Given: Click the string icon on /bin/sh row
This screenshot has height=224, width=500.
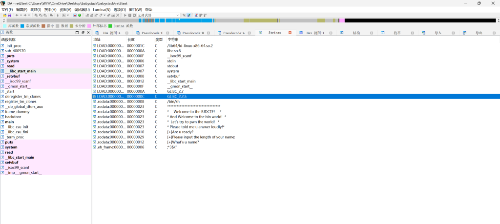Looking at the screenshot, I should (x=95, y=102).
